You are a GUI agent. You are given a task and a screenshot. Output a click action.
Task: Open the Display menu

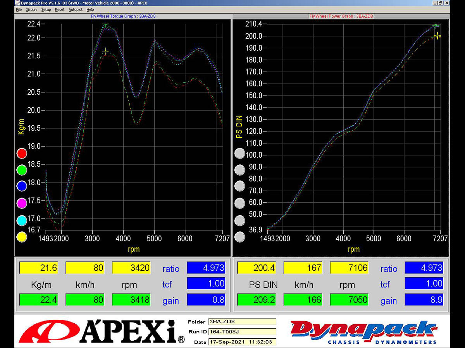(x=31, y=10)
